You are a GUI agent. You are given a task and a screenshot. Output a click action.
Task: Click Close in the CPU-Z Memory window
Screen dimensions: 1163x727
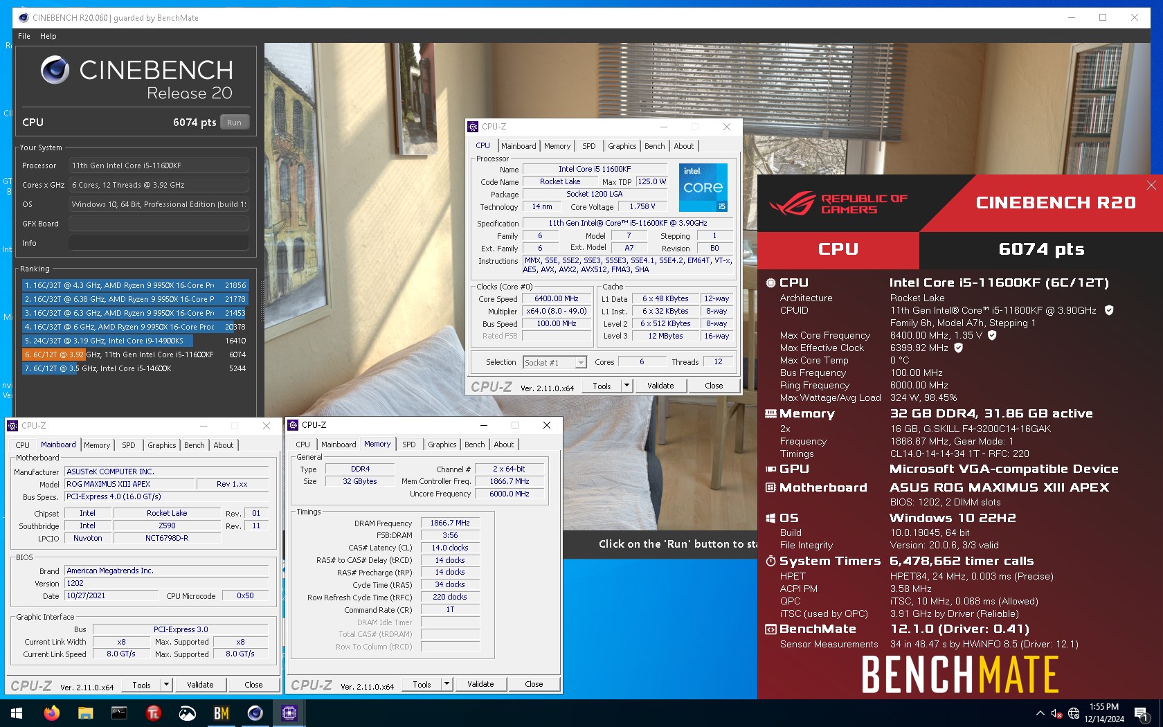pyautogui.click(x=534, y=684)
